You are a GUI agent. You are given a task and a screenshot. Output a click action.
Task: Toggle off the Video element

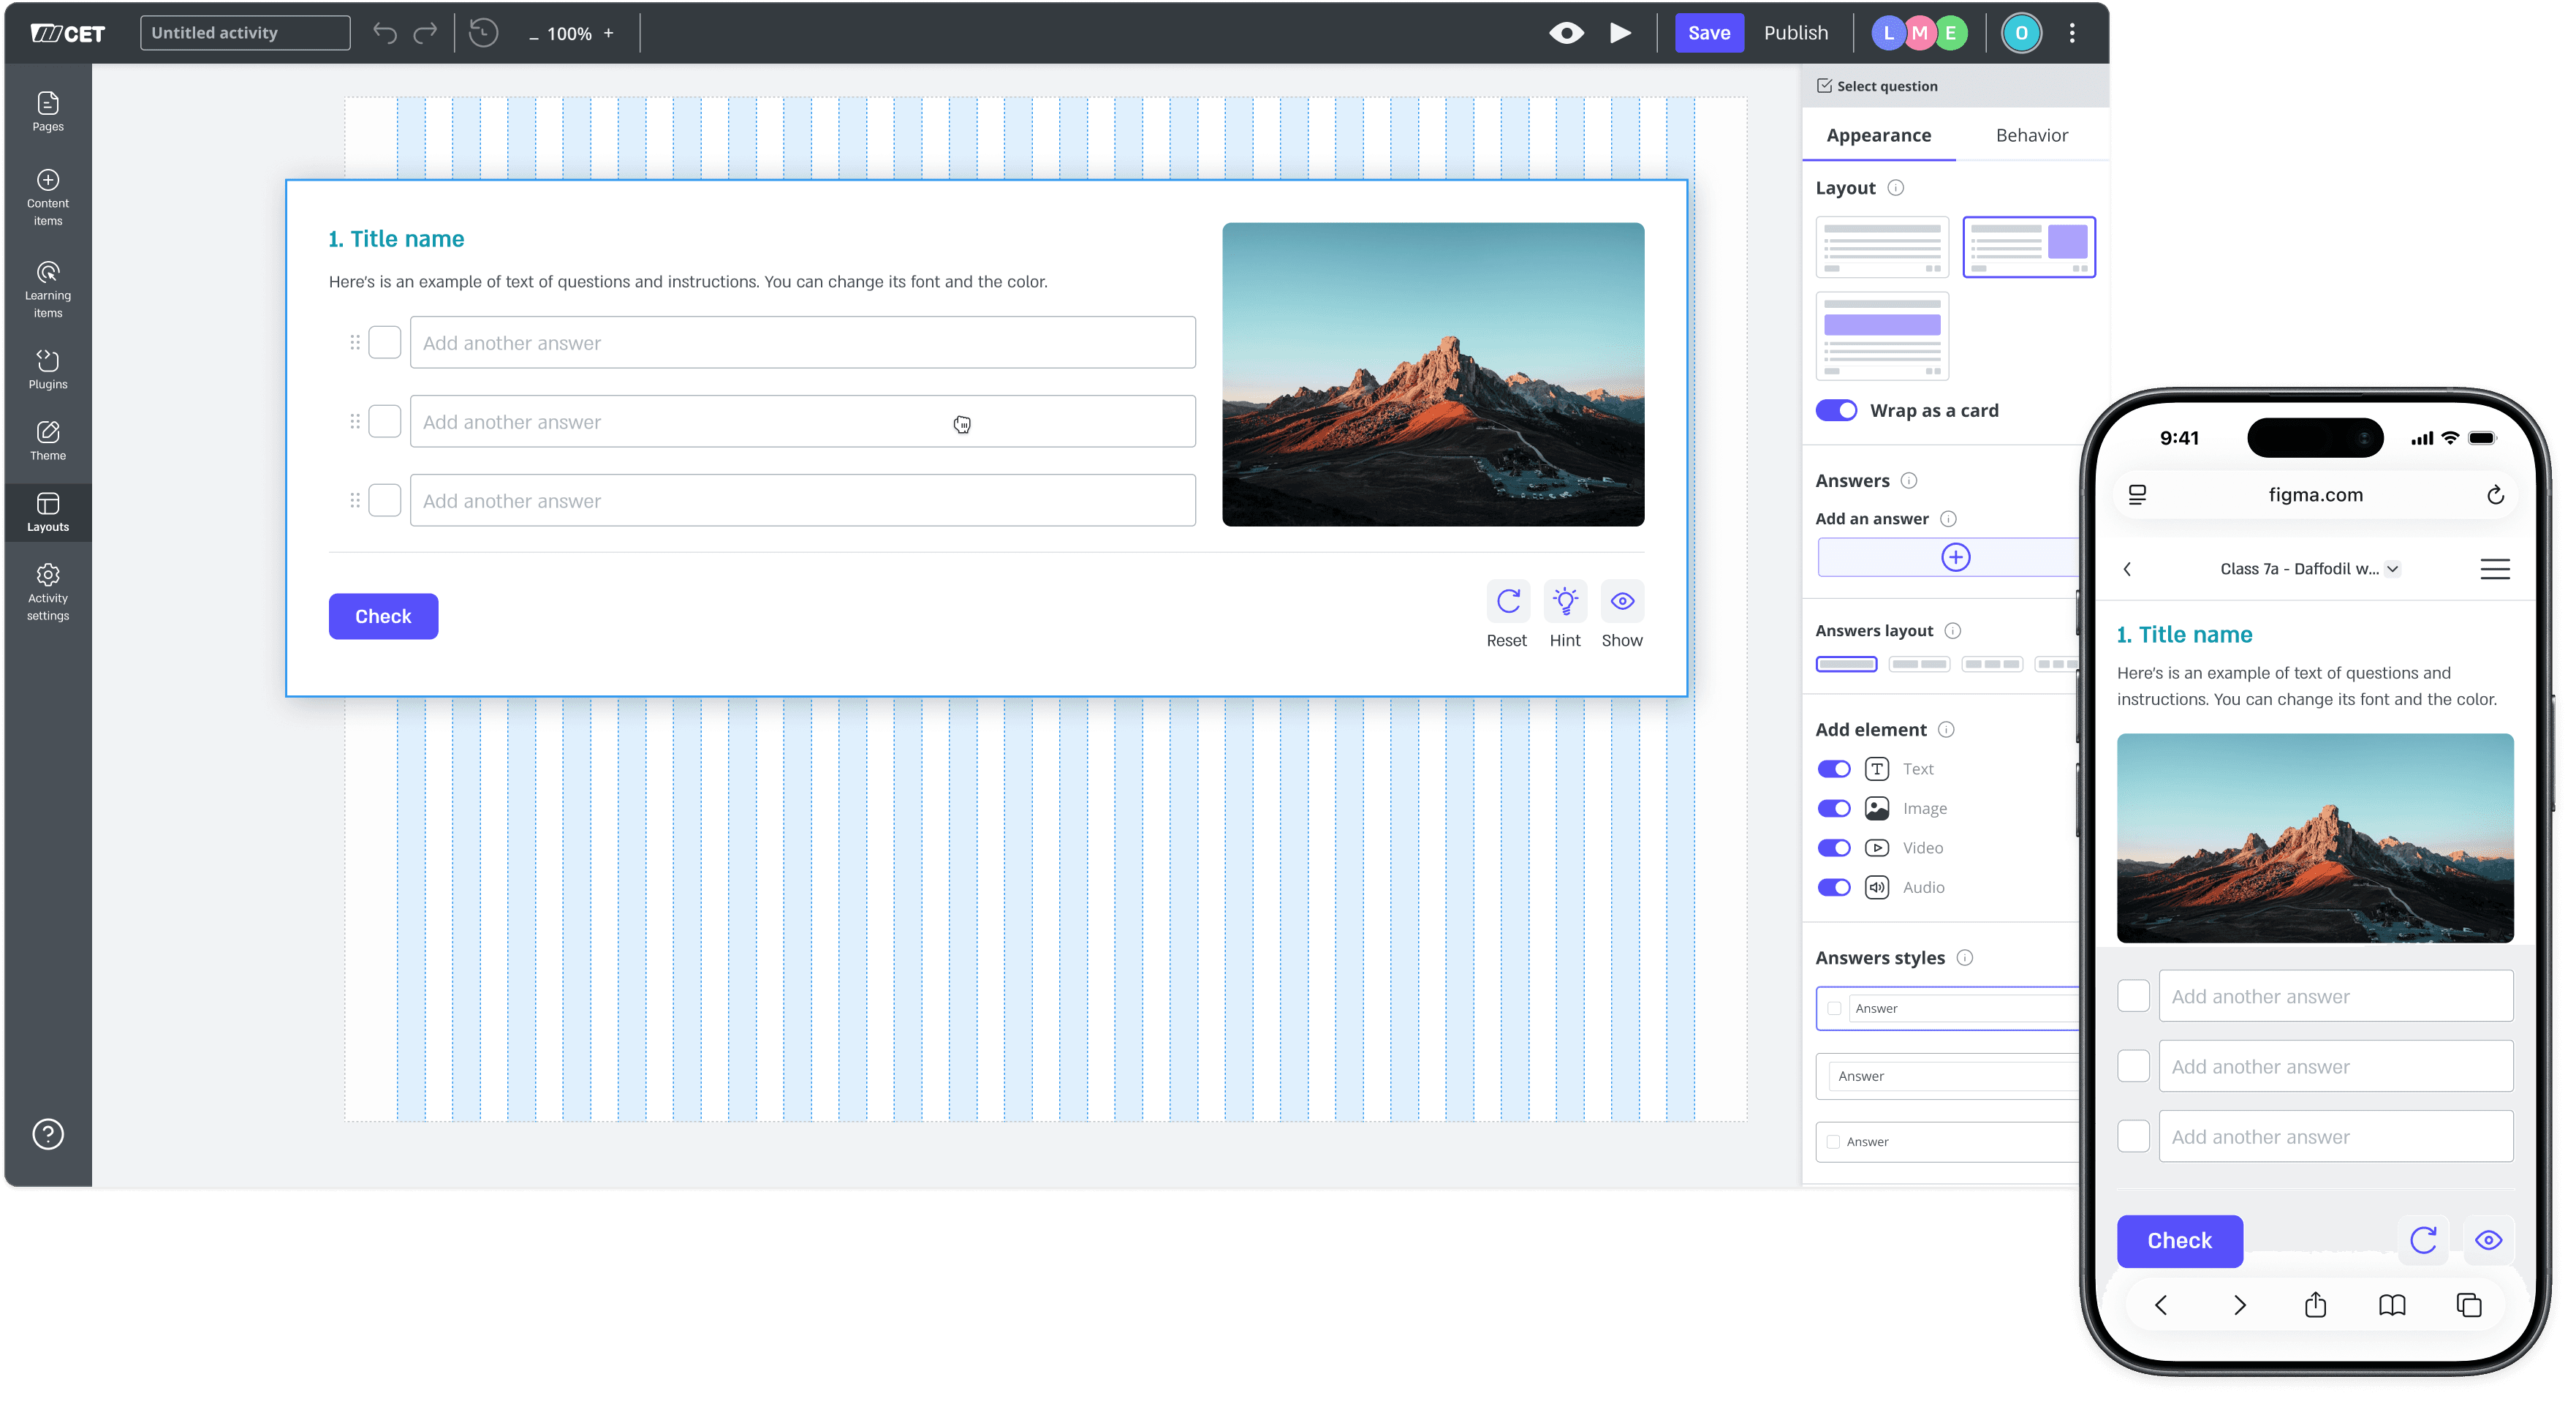[x=1834, y=848]
